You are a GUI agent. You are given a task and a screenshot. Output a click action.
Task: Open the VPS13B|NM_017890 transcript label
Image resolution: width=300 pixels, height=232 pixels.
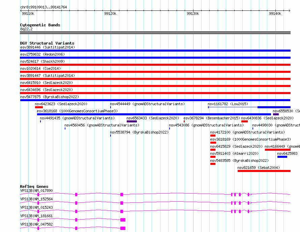[36, 191]
